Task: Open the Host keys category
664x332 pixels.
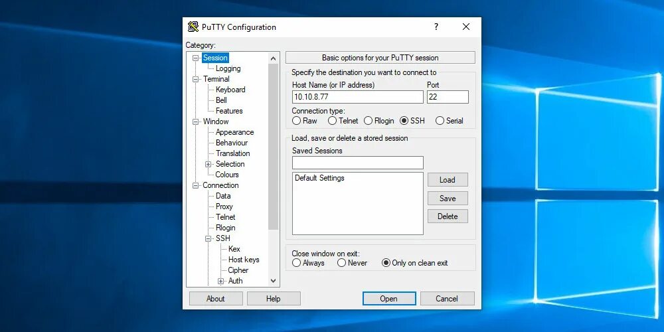Action: click(244, 260)
